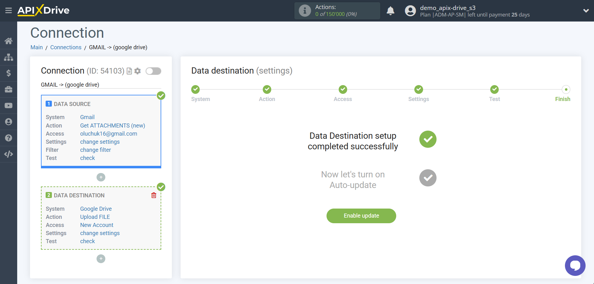Click change settings in Data Source
The height and width of the screenshot is (284, 594).
tap(100, 142)
